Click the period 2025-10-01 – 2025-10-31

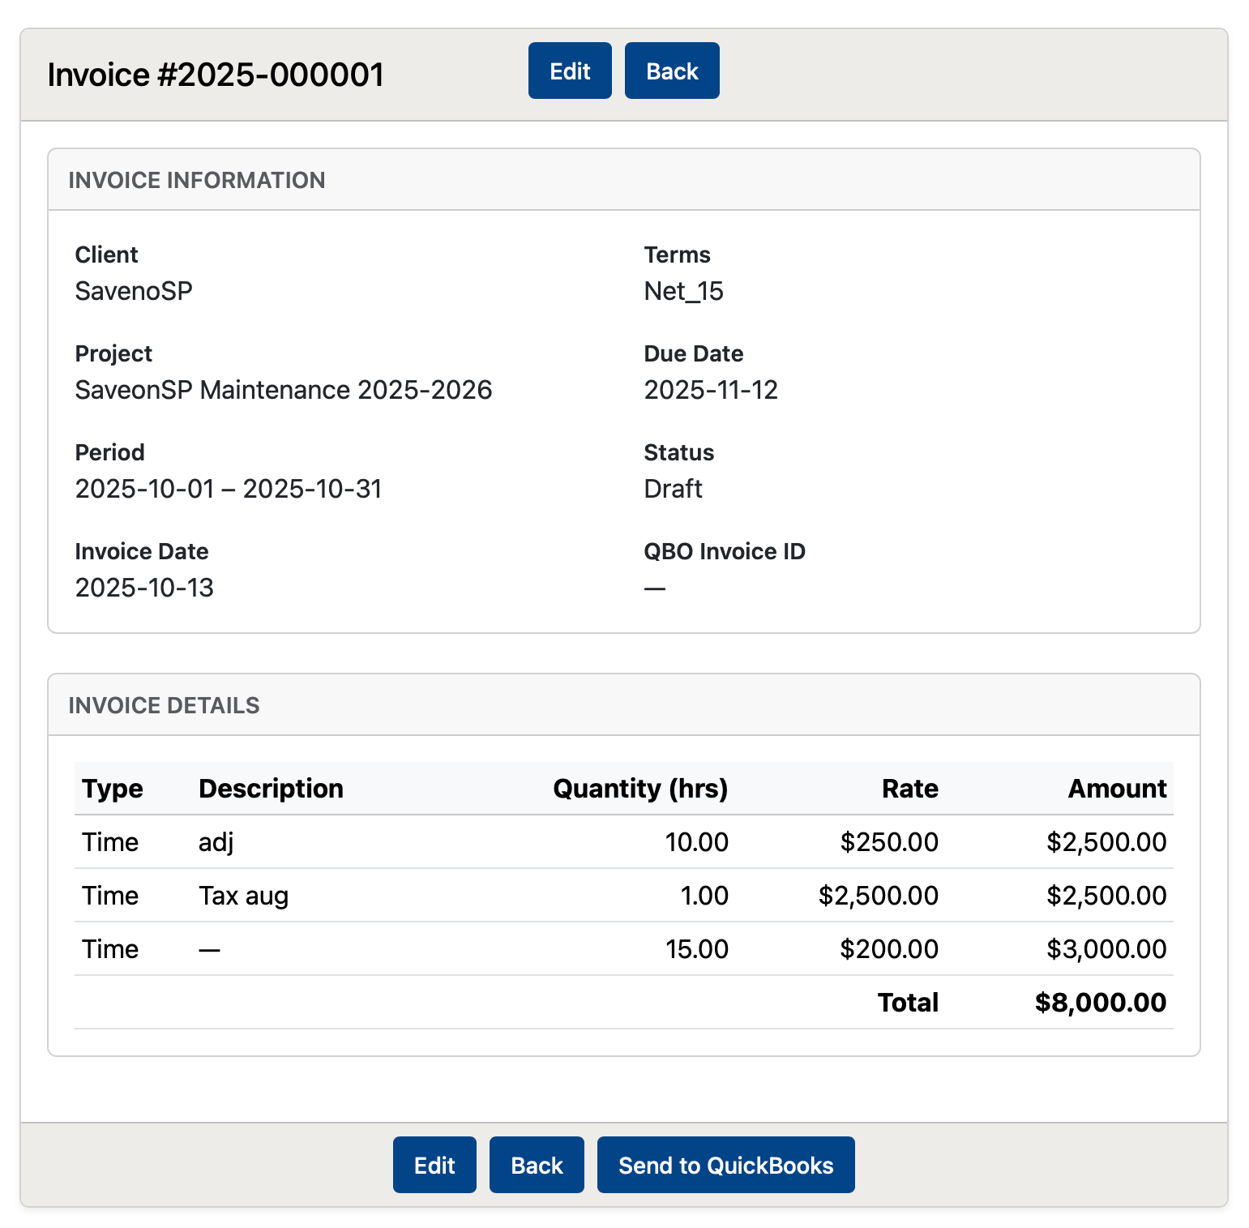[x=229, y=488]
